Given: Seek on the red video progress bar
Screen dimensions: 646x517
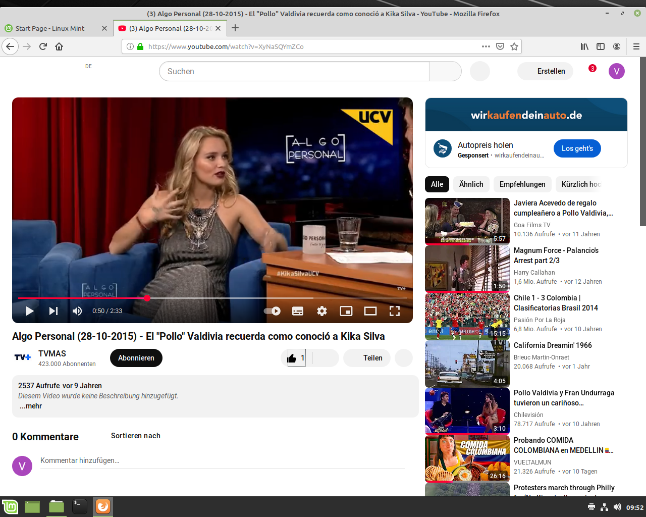Looking at the screenshot, I should pos(212,298).
